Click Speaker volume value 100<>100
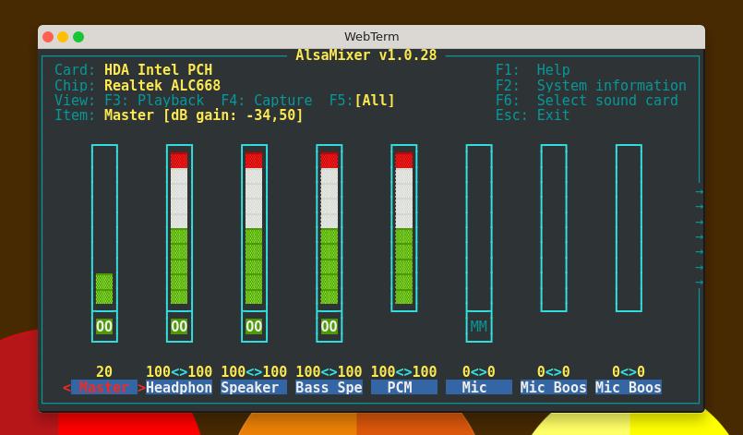Screen dimensions: 743x435 tap(254, 371)
